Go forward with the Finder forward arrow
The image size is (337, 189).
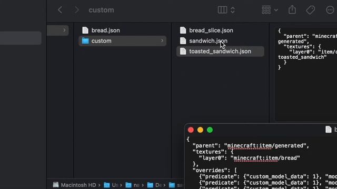[76, 10]
